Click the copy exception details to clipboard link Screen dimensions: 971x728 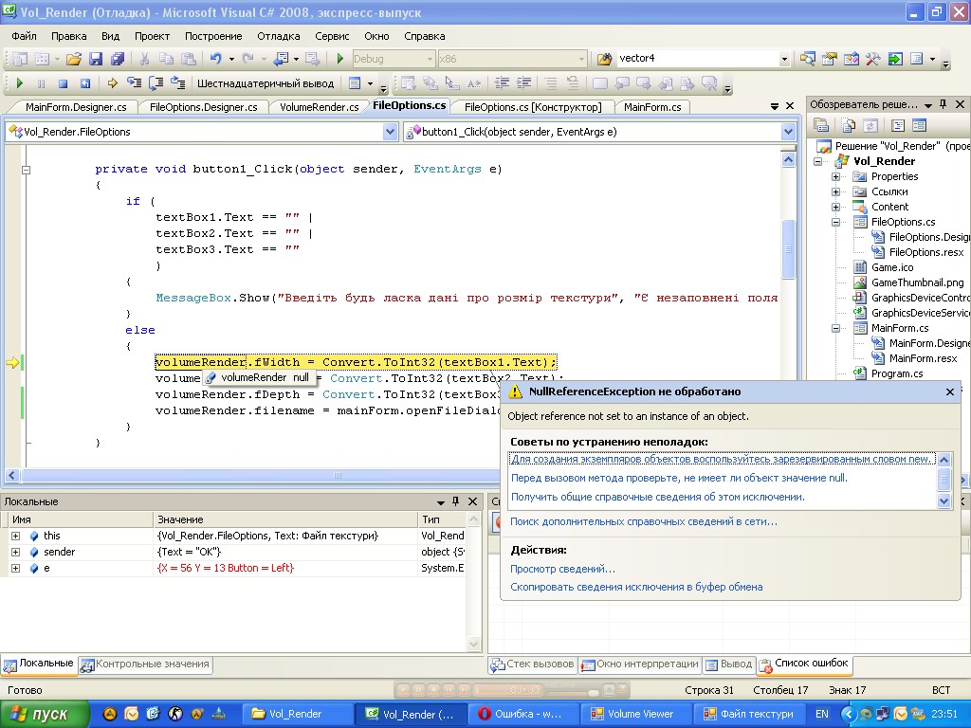pyautogui.click(x=636, y=587)
